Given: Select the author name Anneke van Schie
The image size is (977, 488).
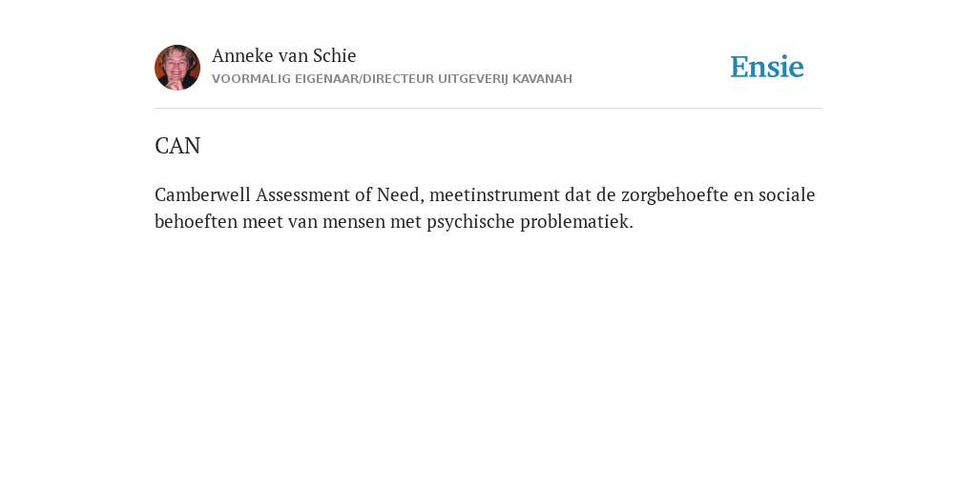Looking at the screenshot, I should click(283, 55).
